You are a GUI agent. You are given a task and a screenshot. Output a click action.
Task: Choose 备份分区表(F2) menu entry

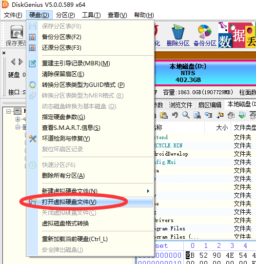(90, 37)
